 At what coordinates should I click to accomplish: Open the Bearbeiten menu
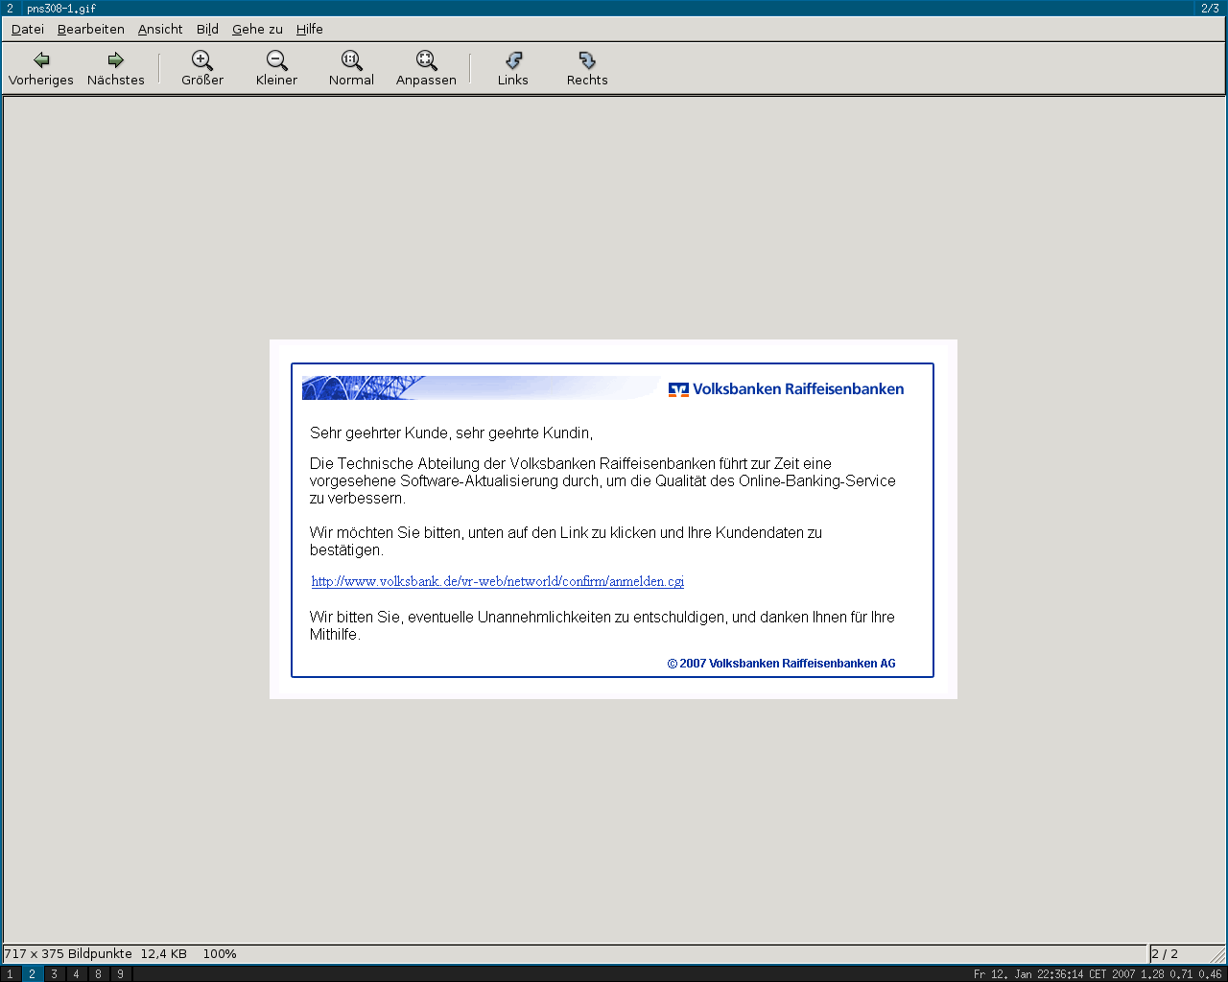coord(91,29)
